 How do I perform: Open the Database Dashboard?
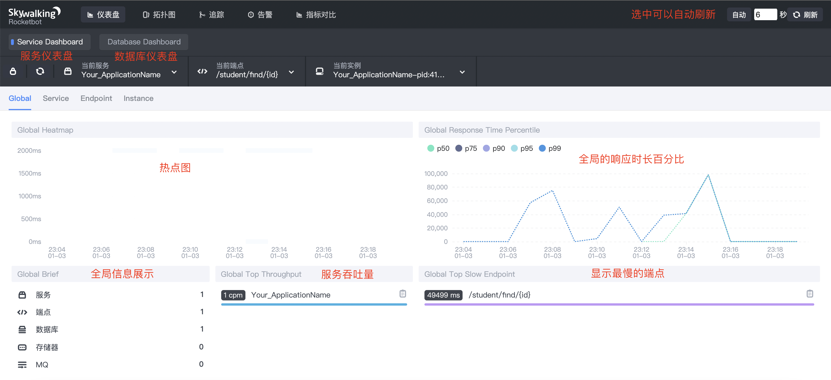point(144,42)
